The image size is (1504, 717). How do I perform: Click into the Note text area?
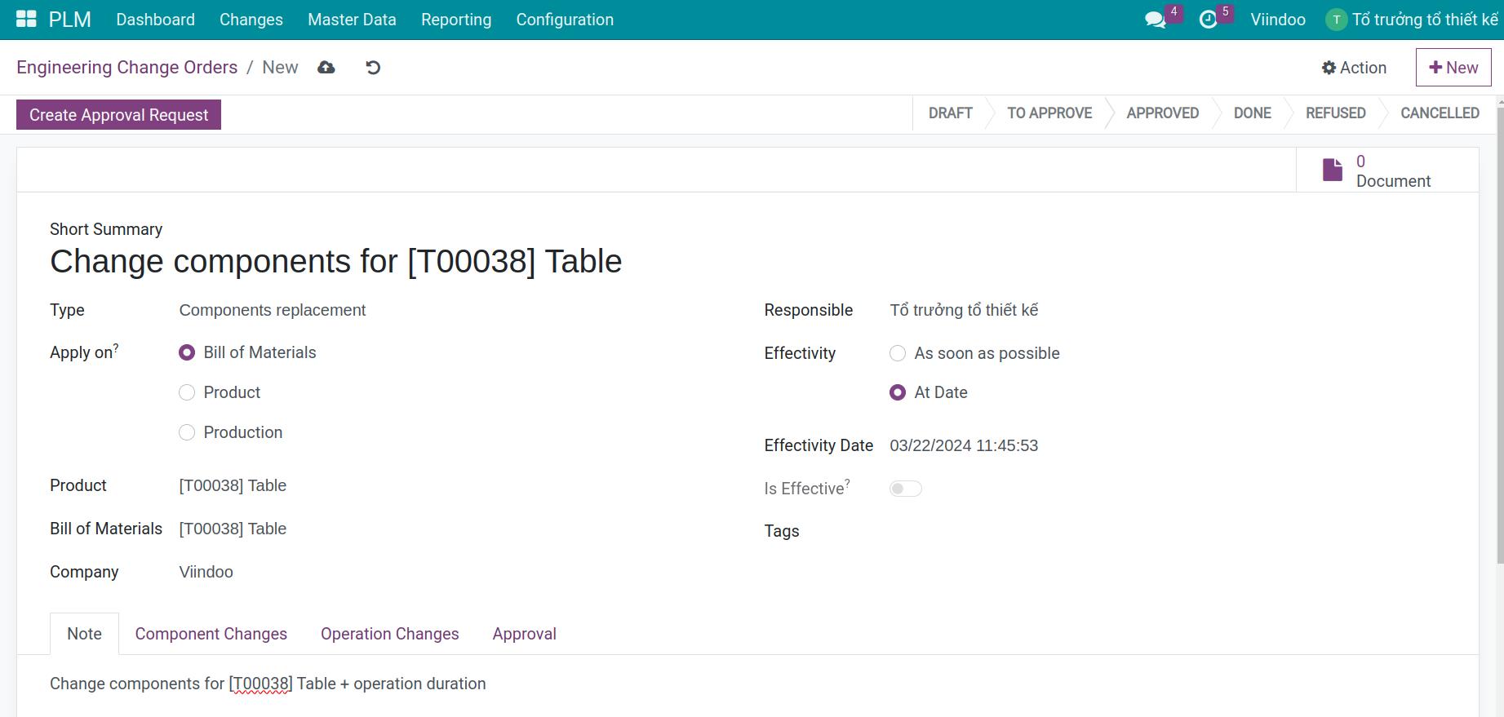coord(748,684)
